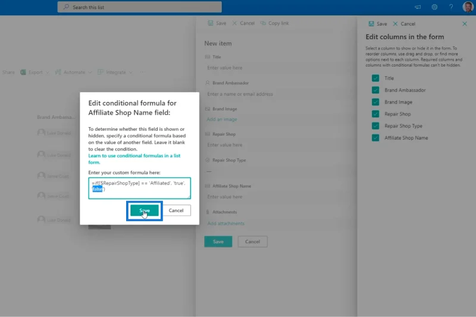
Task: Click the Search this list box
Action: tap(140, 7)
